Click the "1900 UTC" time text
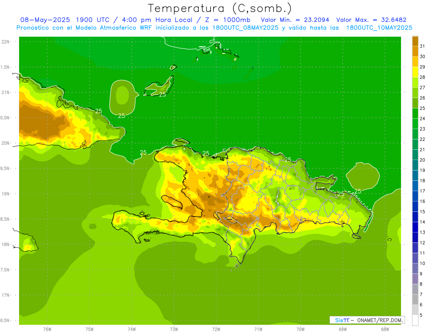Image resolution: width=432 pixels, height=334 pixels. pos(93,20)
